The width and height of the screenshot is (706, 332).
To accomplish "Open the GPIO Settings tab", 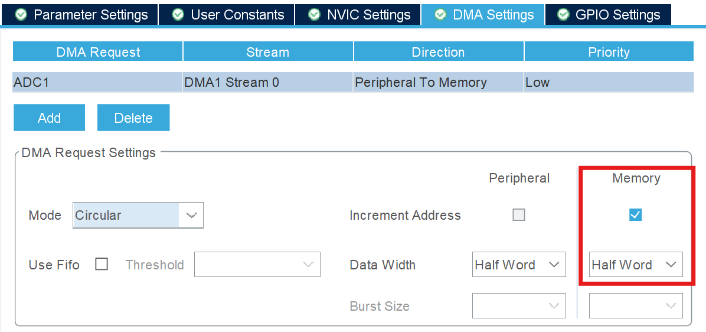I will [608, 14].
